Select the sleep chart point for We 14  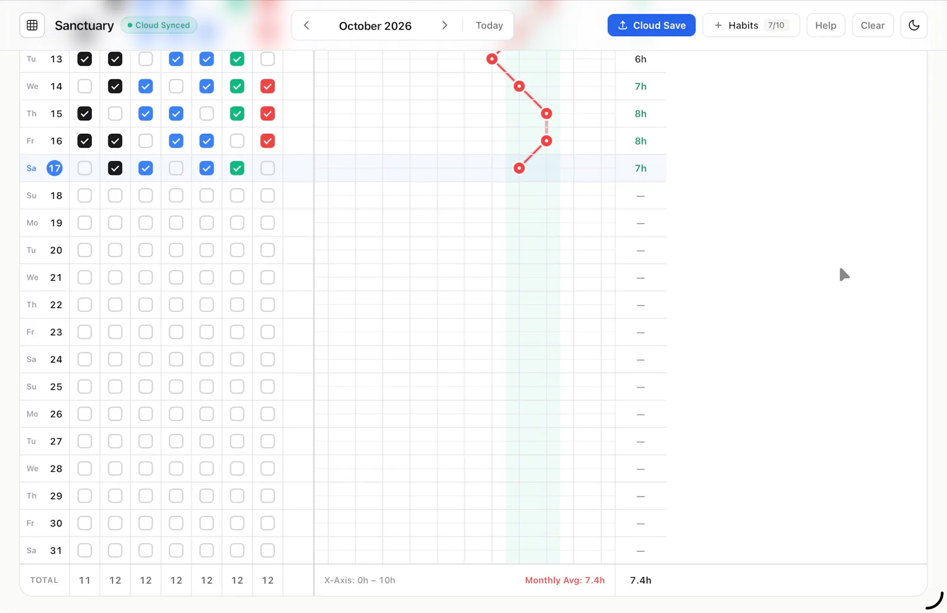[519, 86]
